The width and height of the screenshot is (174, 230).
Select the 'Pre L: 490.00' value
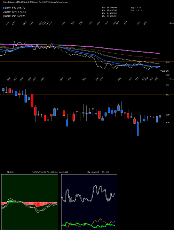coord(109,13)
